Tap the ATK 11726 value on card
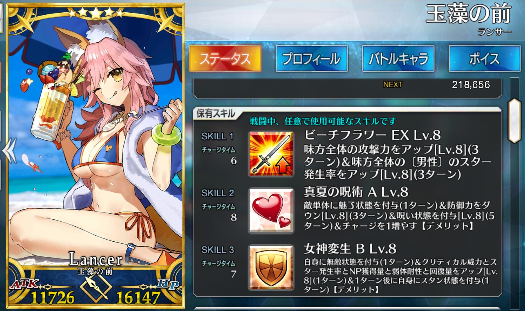Screen dimensions: 525x311 click(x=52, y=297)
